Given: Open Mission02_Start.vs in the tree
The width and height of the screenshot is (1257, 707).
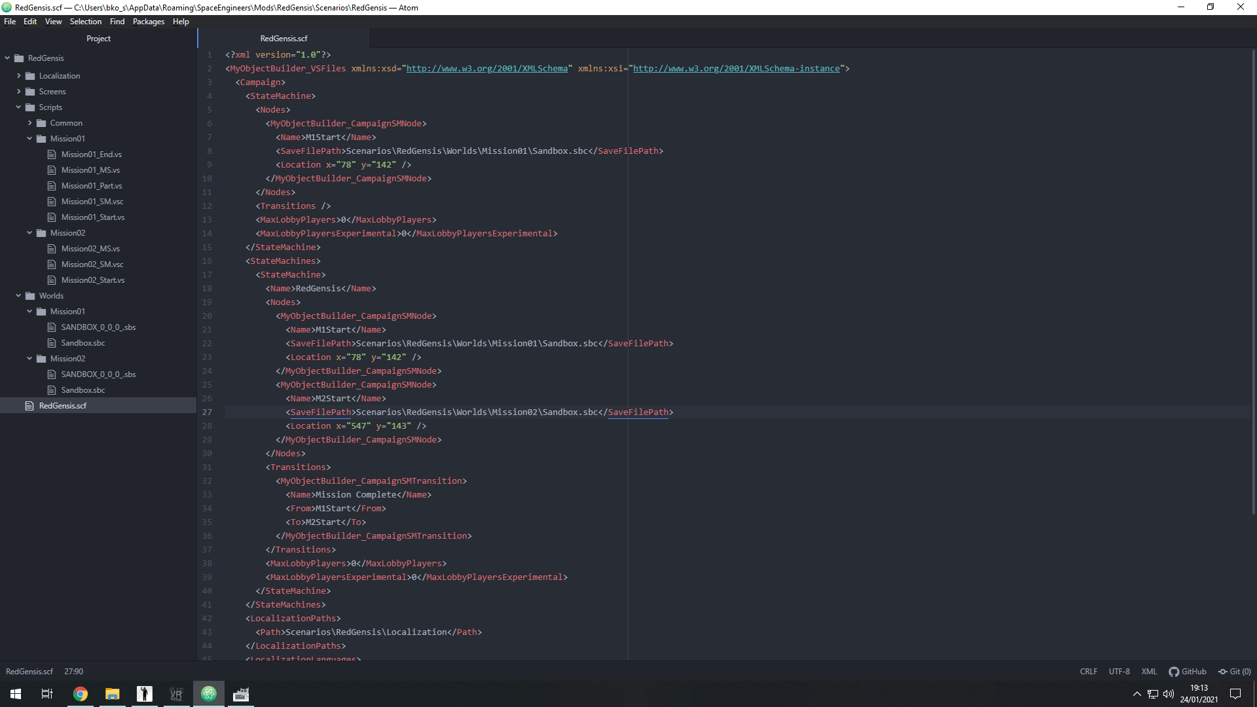Looking at the screenshot, I should [x=93, y=280].
